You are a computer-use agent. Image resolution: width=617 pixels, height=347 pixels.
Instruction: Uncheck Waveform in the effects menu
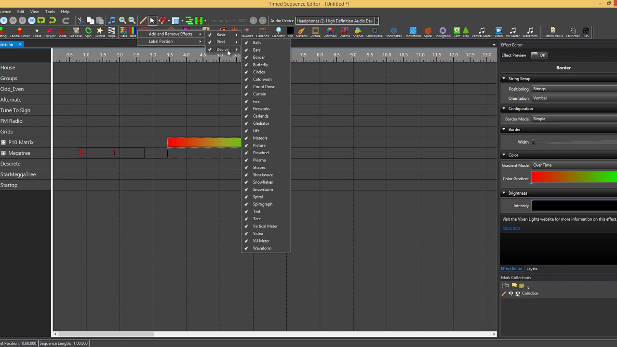(x=266, y=248)
